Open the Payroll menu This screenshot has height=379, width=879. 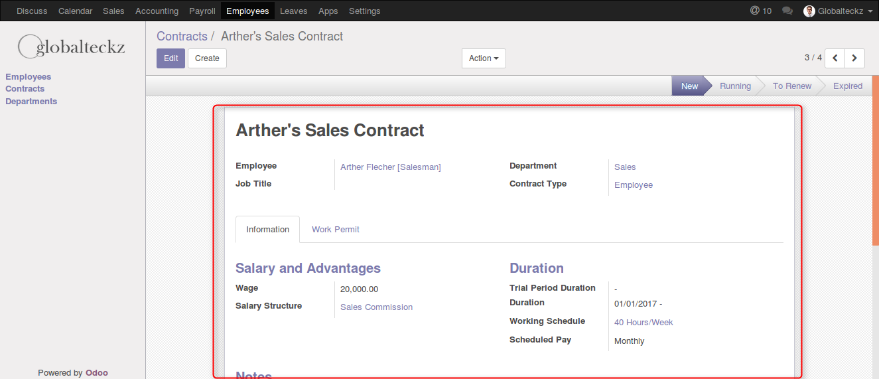[202, 11]
